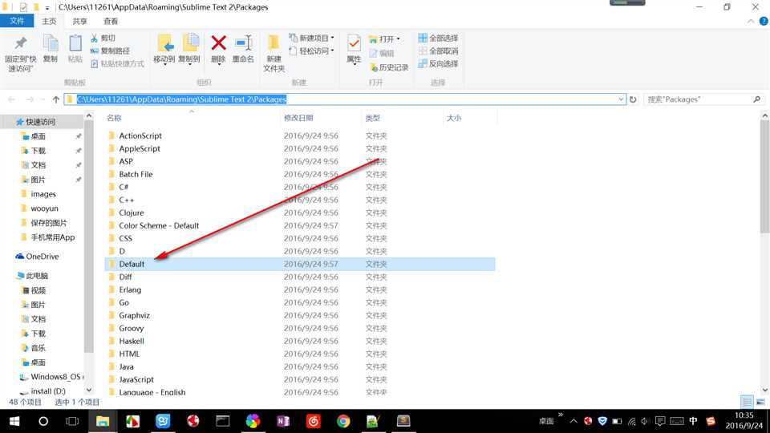This screenshot has width=770, height=433.
Task: Open address bar history dropdown
Action: point(621,99)
